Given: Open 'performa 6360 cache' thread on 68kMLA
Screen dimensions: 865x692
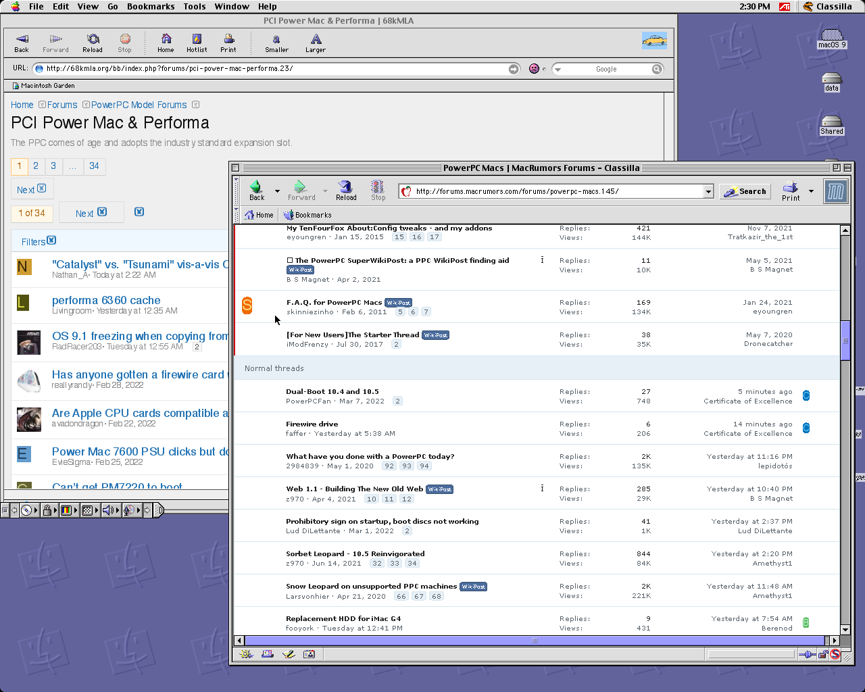Looking at the screenshot, I should [106, 300].
